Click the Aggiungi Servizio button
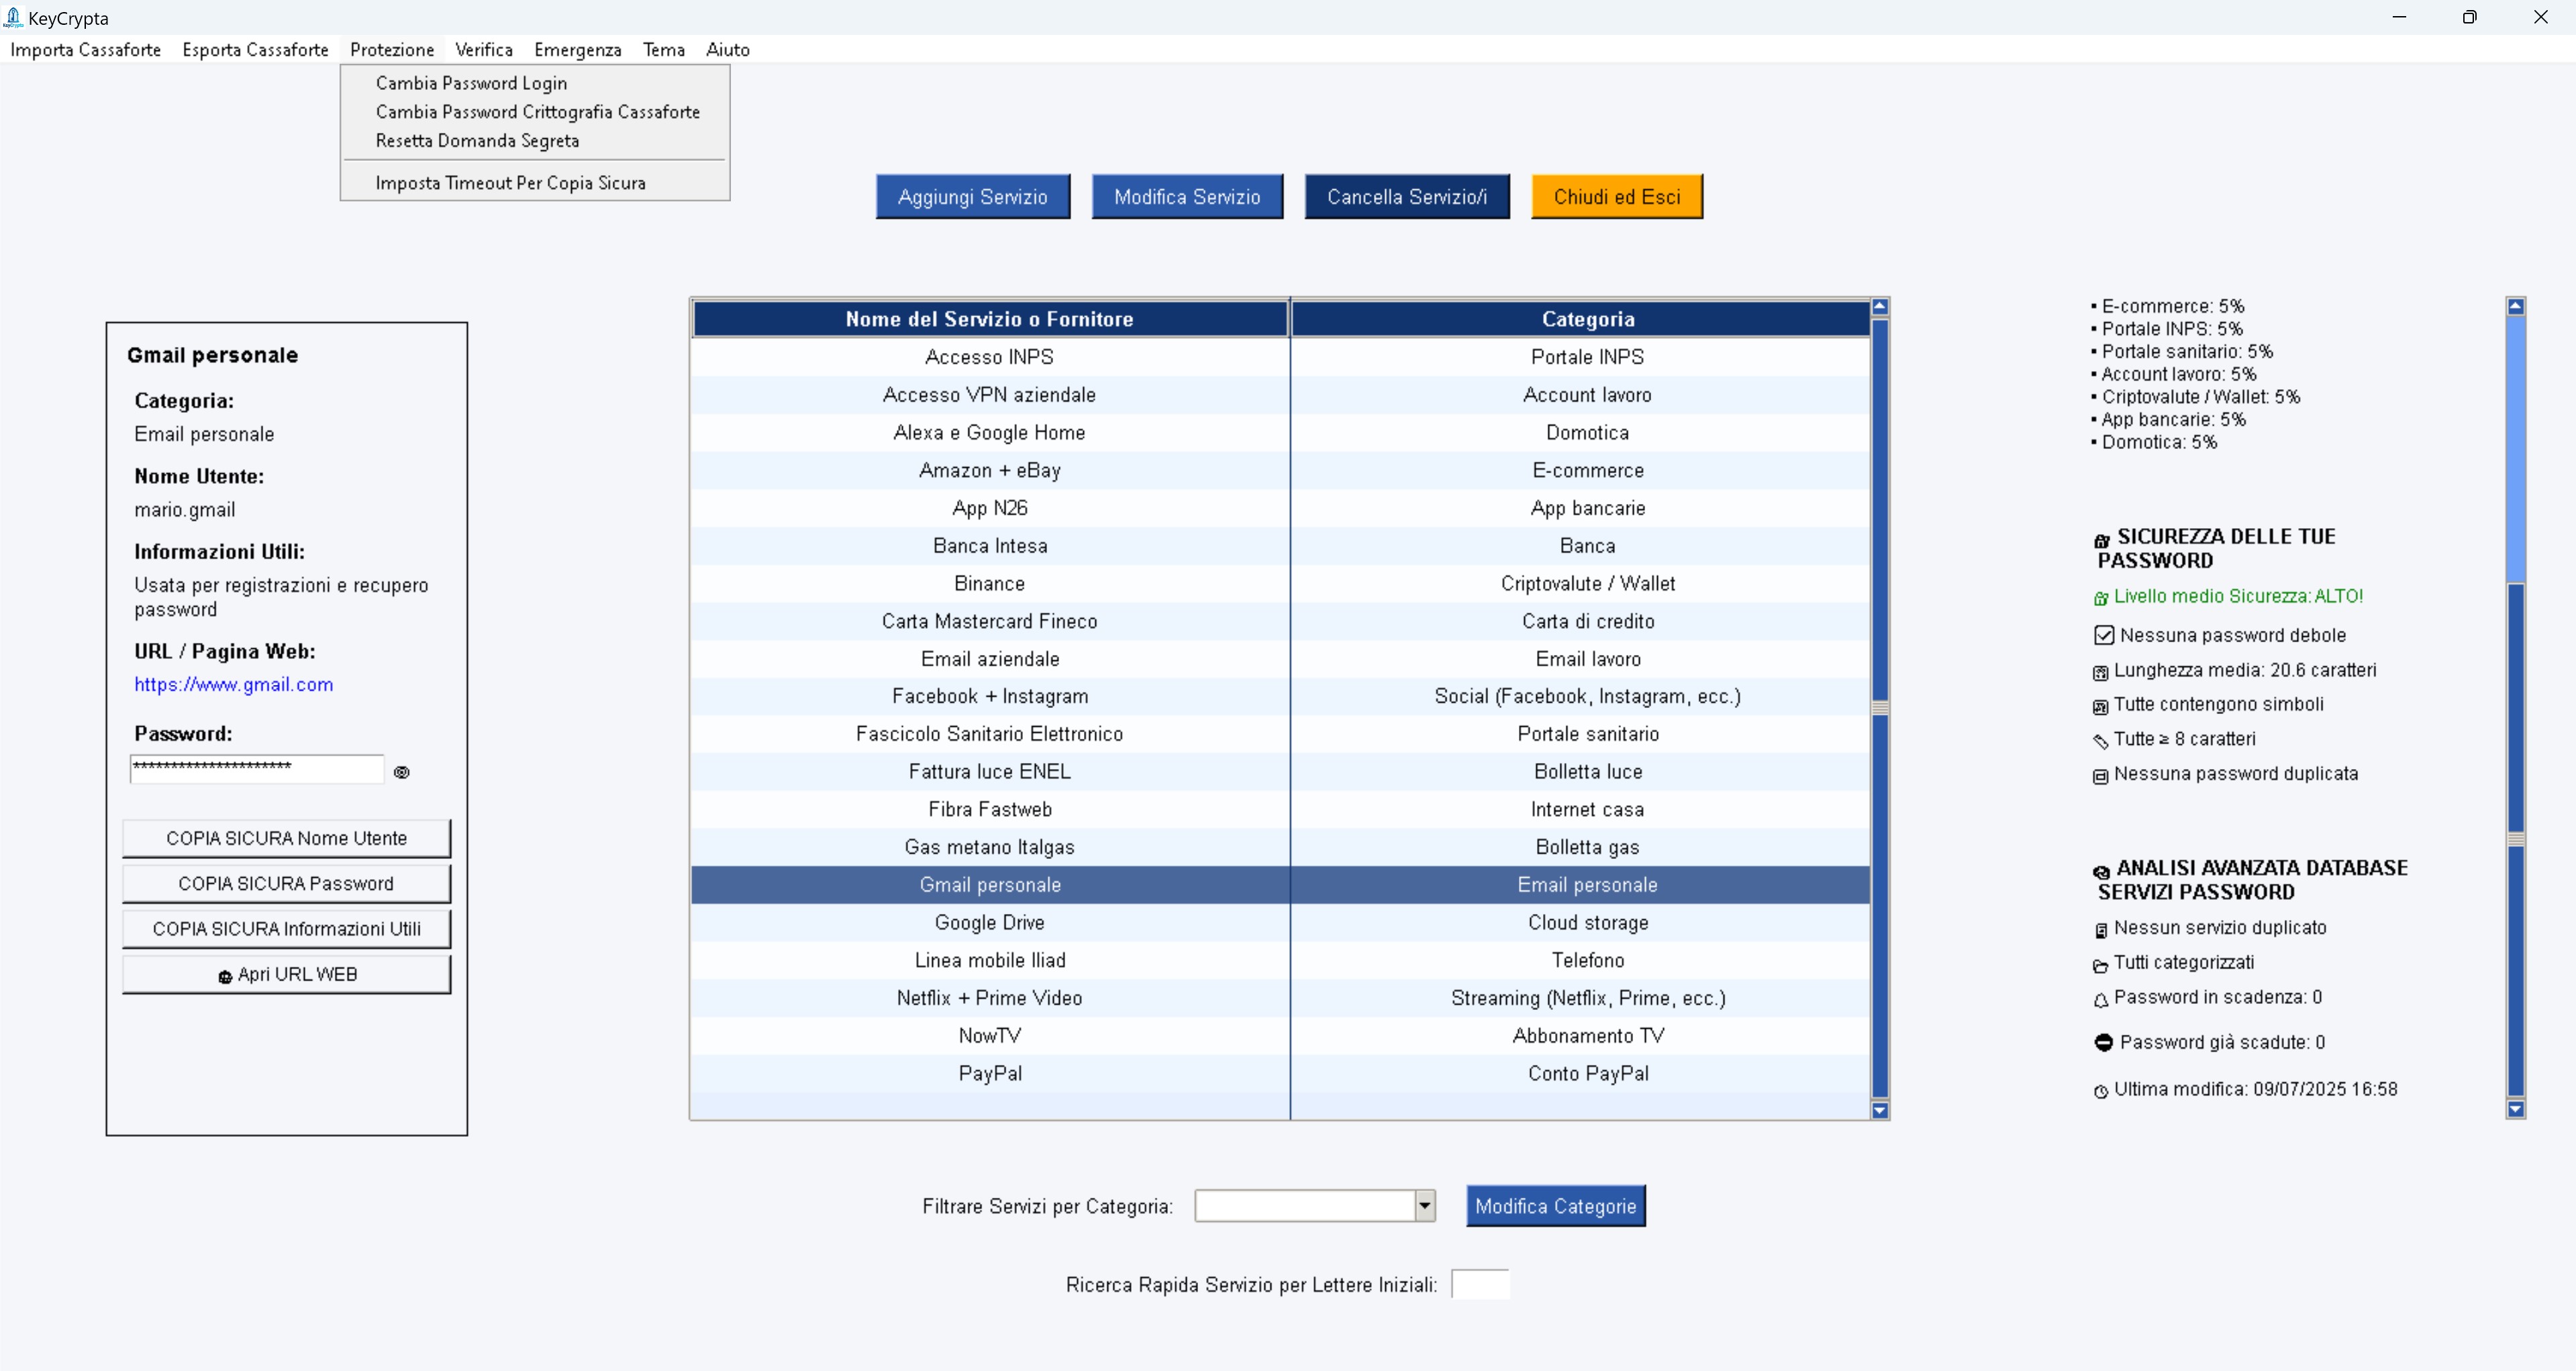 pyautogui.click(x=973, y=197)
